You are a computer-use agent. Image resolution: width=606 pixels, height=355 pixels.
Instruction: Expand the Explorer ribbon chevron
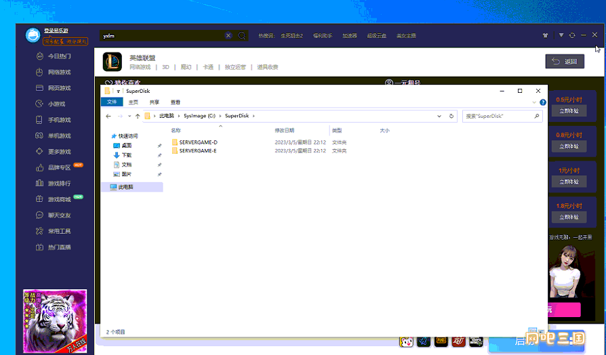tap(534, 102)
